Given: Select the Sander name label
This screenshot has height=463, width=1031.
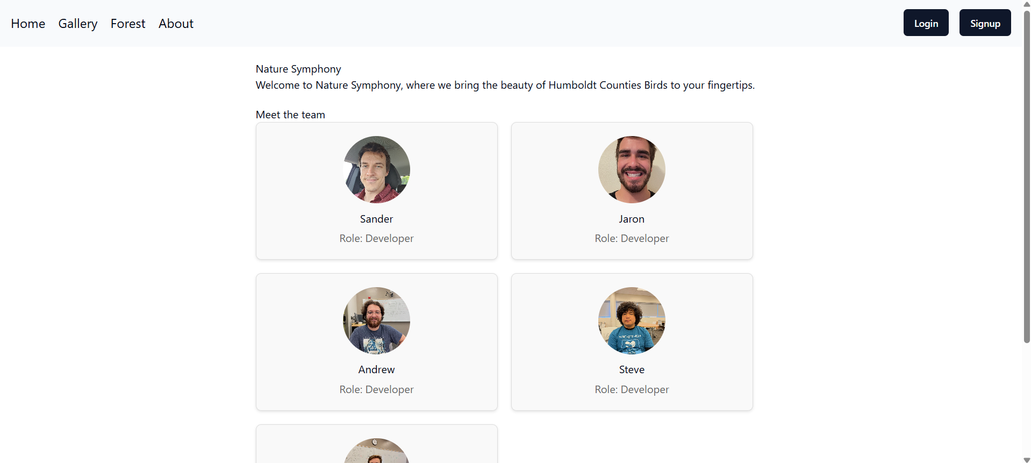Looking at the screenshot, I should [376, 219].
